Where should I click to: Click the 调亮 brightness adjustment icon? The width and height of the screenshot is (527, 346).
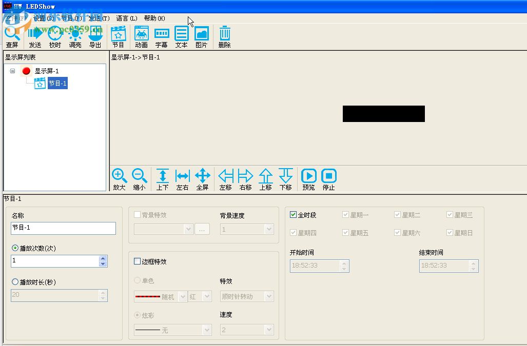[75, 34]
